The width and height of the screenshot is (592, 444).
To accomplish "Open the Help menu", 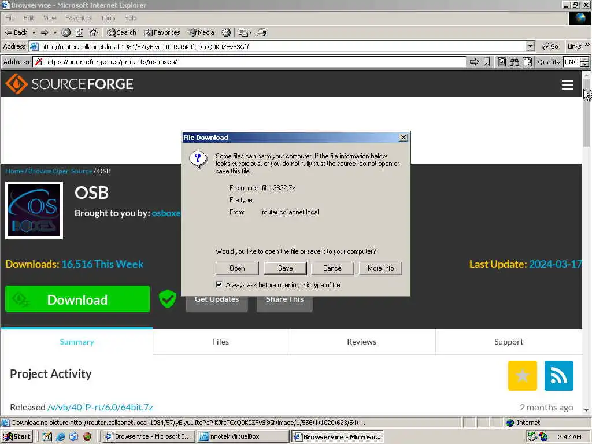I will (x=130, y=18).
